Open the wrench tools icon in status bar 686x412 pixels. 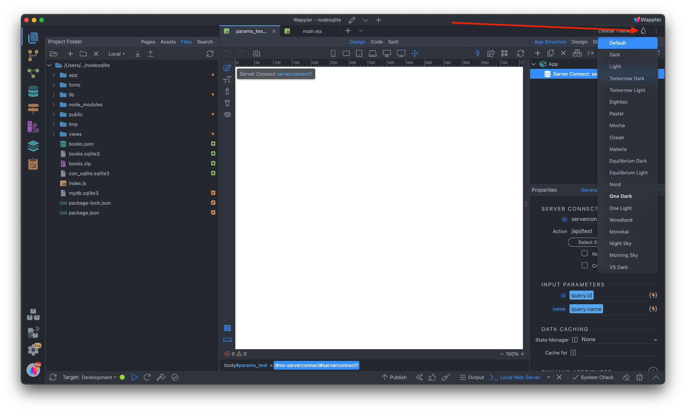pyautogui.click(x=161, y=377)
